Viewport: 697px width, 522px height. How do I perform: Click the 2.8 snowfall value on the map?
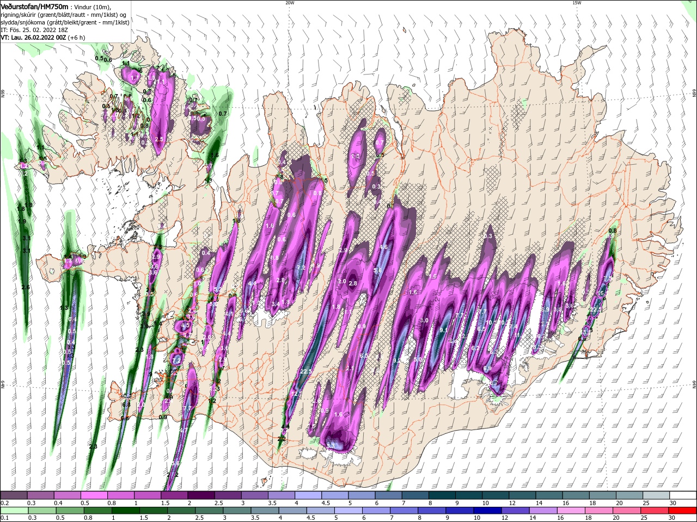[352, 283]
